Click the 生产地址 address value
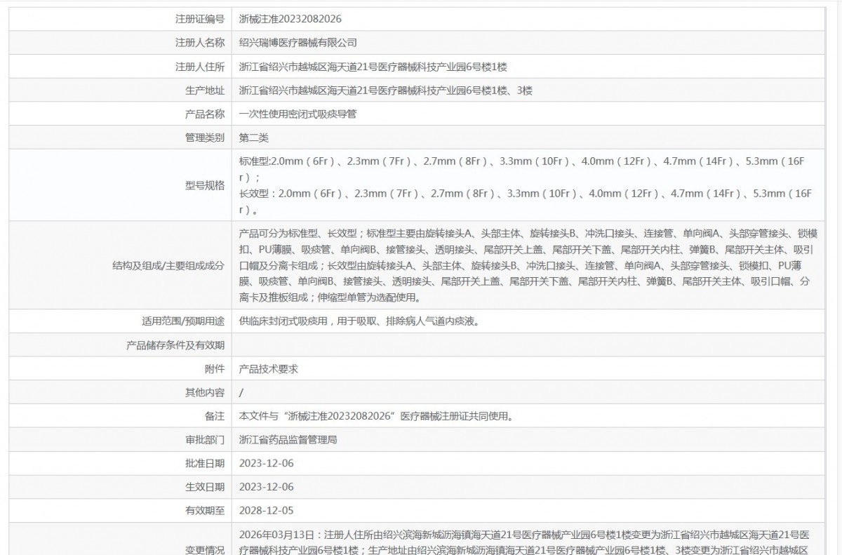The image size is (842, 555). (x=390, y=91)
